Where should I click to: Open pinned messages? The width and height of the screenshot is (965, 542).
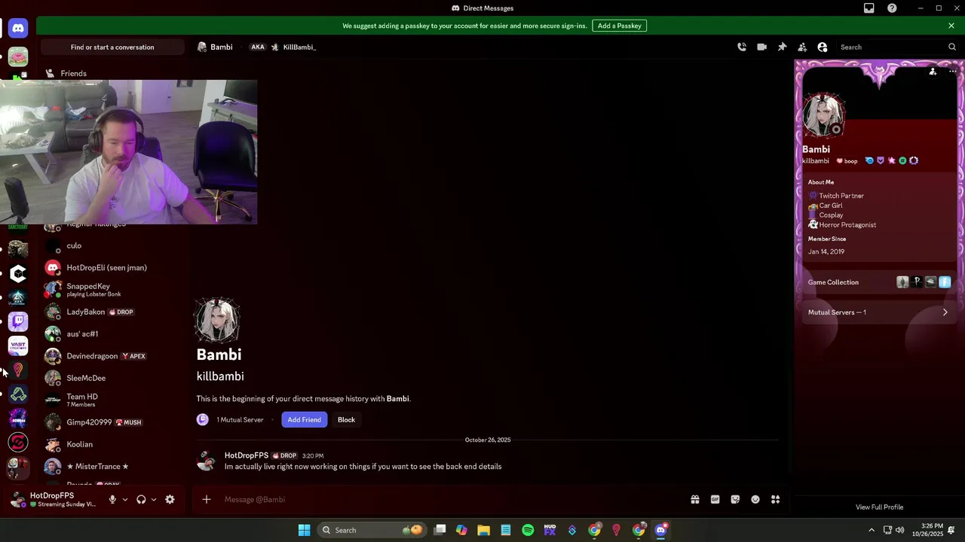[783, 47]
